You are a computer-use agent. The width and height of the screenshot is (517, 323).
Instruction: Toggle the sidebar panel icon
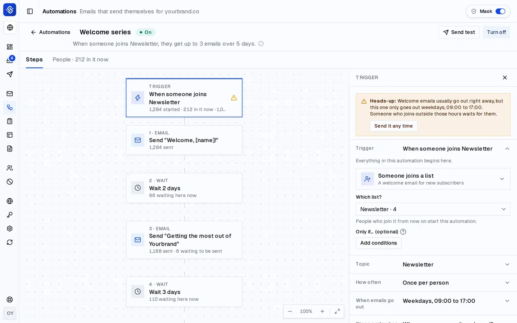(30, 11)
